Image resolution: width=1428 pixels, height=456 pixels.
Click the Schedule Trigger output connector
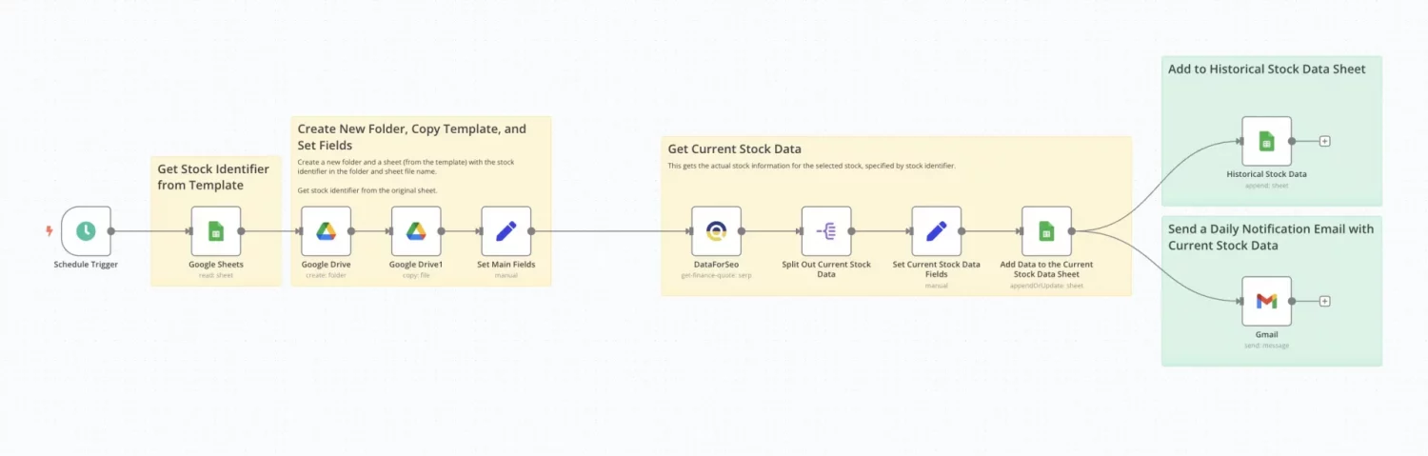click(x=111, y=230)
